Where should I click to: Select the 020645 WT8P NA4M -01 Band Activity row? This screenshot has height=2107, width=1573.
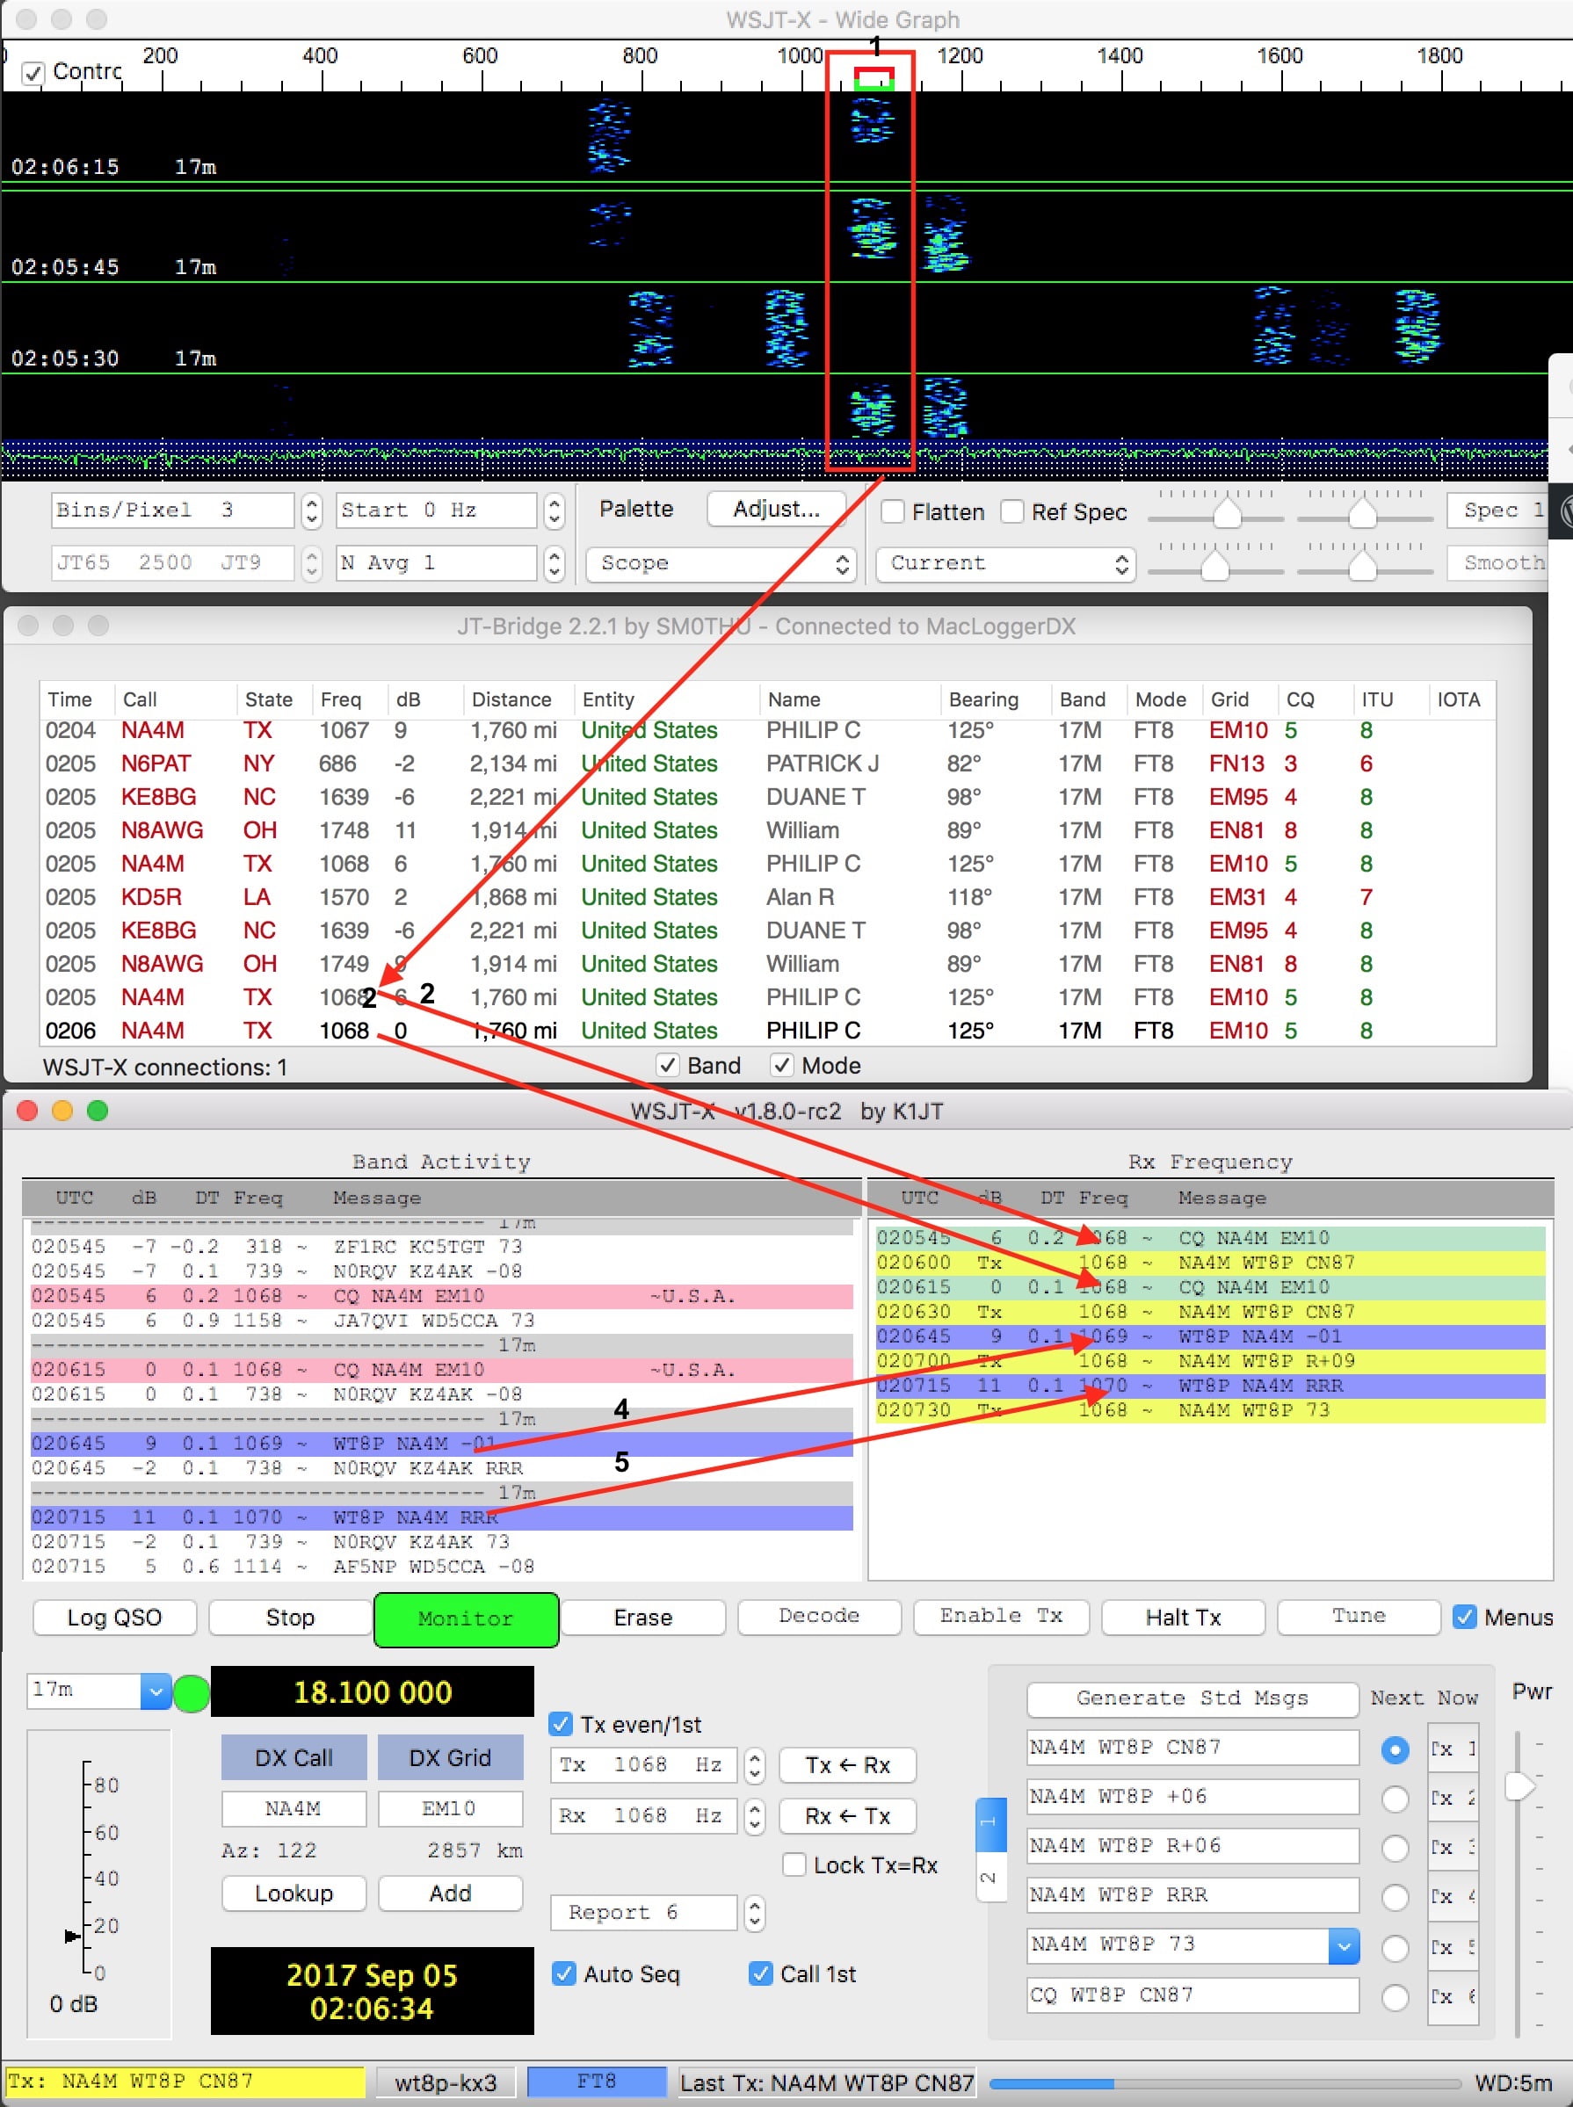point(441,1444)
